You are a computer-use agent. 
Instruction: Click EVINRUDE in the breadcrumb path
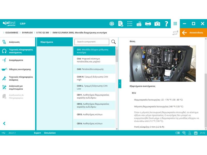click(27, 33)
